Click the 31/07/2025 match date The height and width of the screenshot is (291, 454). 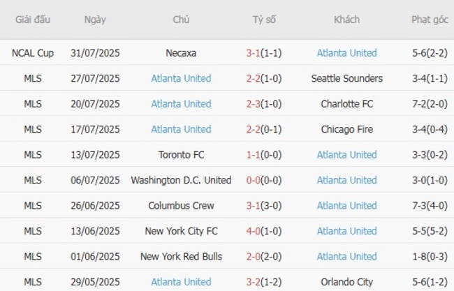tap(95, 53)
